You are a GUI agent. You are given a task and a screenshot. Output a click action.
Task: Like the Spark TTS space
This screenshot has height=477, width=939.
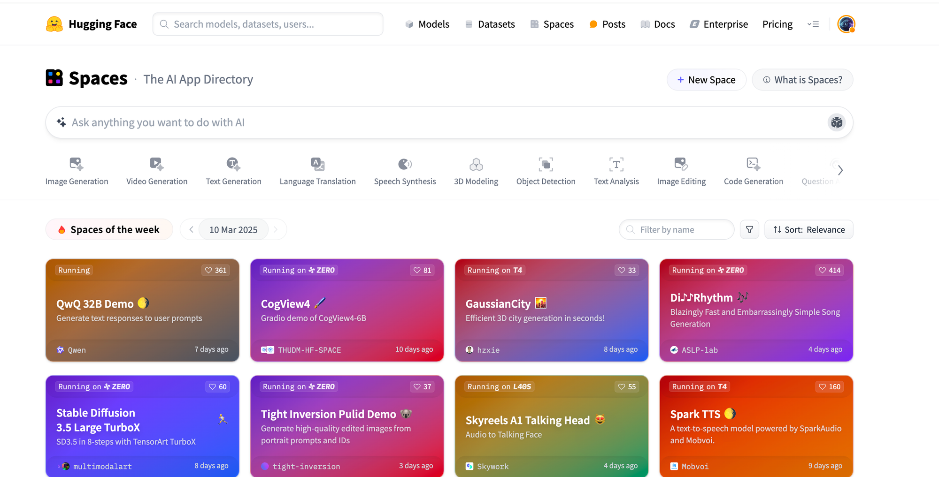click(x=830, y=386)
